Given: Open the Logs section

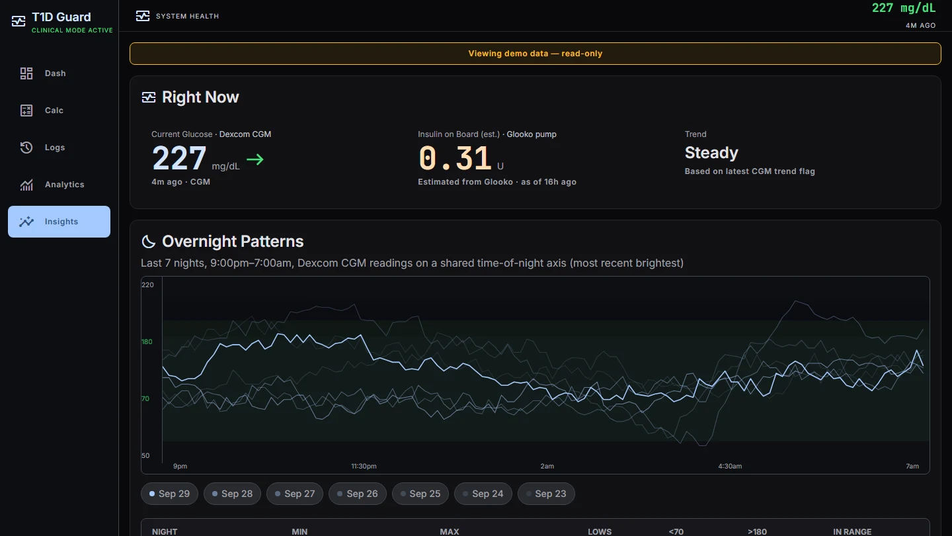Looking at the screenshot, I should pos(59,148).
